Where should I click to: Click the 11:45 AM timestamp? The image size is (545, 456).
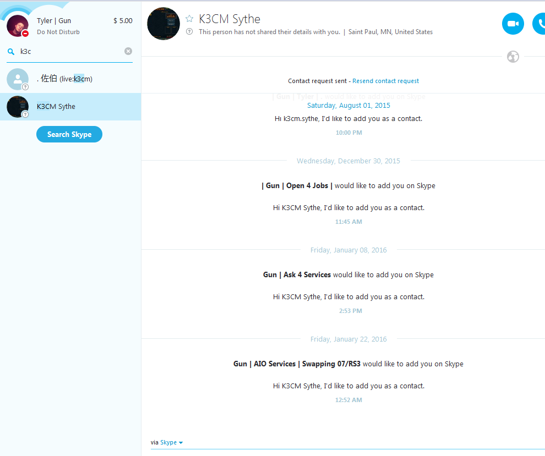coord(348,222)
